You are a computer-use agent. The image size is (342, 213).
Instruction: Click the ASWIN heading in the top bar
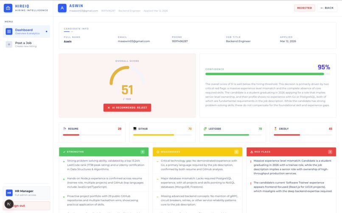(x=76, y=6)
